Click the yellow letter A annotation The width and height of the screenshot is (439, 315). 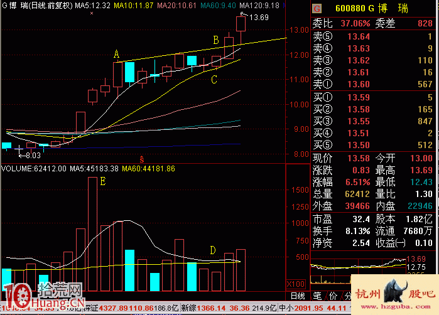(116, 55)
